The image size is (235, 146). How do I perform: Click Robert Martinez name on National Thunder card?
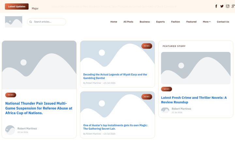click(27, 128)
